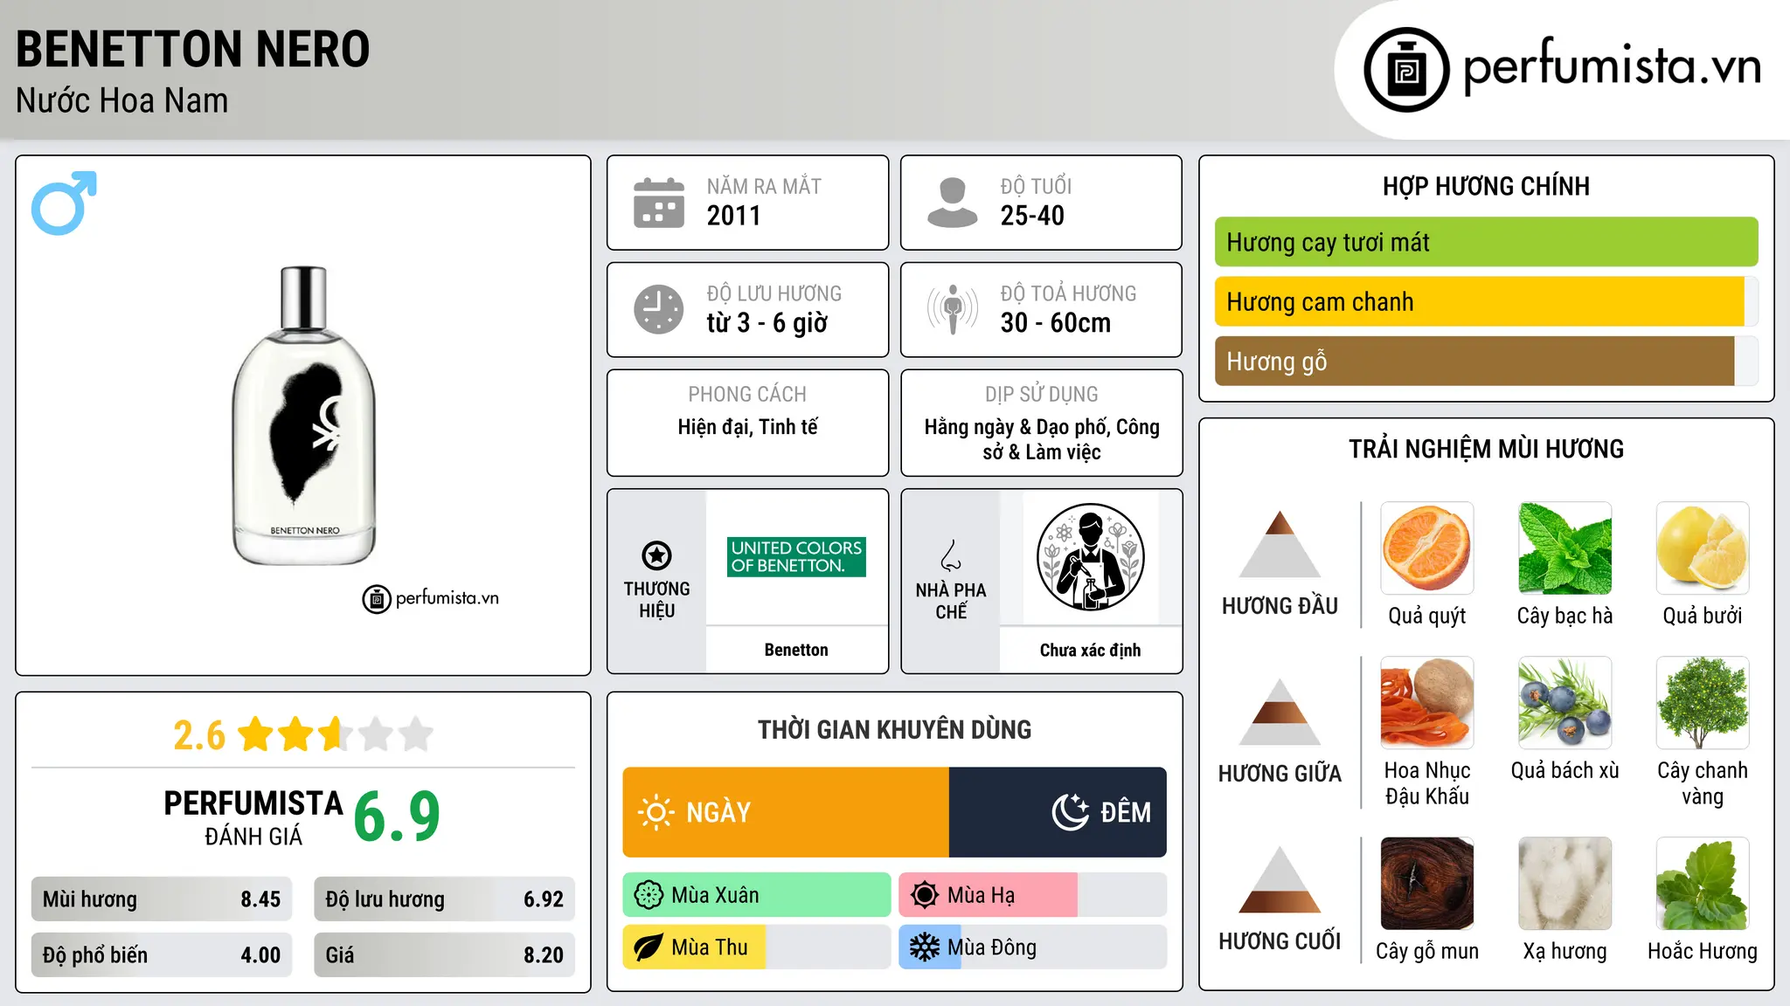Click the green Hương cay tươi mát bar
The image size is (1790, 1006).
tap(1486, 242)
